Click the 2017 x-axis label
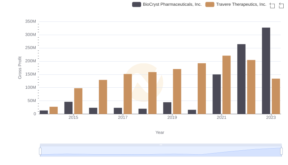Image resolution: width=288 pixels, height=165 pixels. pos(123,117)
